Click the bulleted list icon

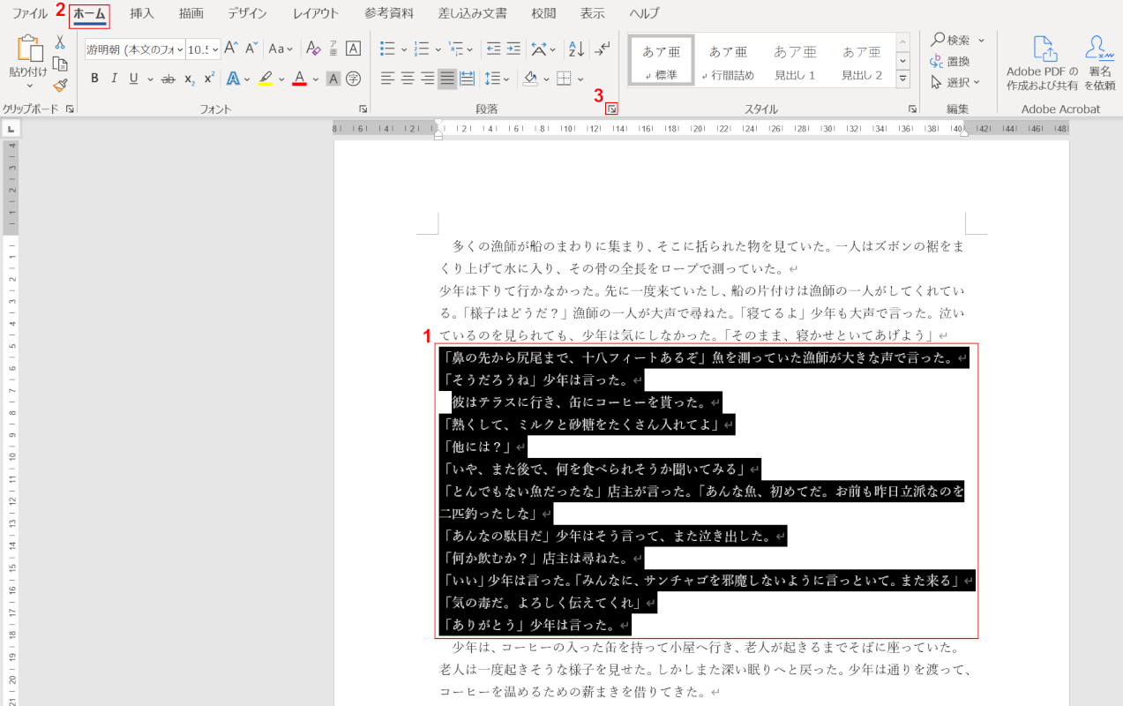[386, 49]
